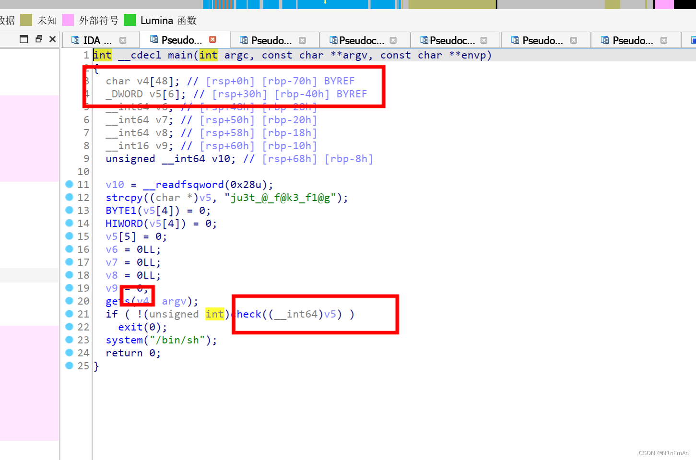Click the Lumina 函数 legend label
The height and width of the screenshot is (460, 696).
(168, 21)
